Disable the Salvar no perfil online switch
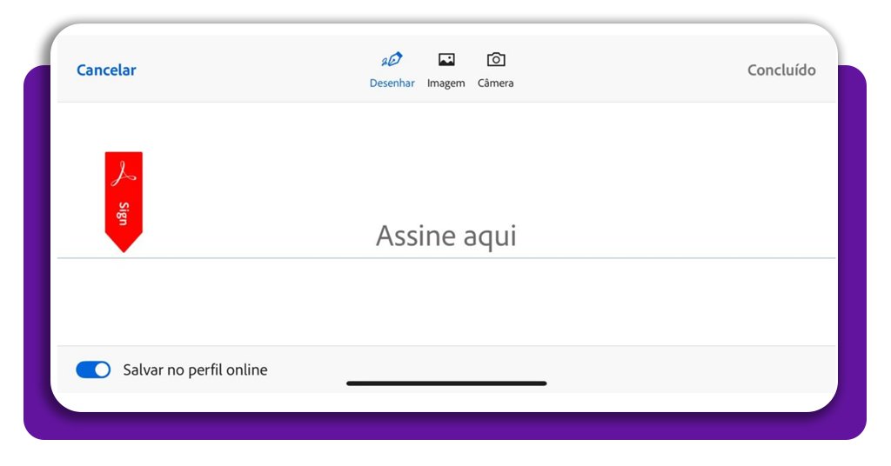 93,369
